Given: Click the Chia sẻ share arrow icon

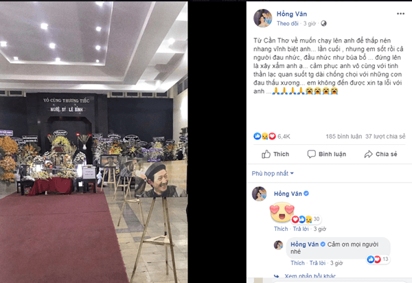Looking at the screenshot, I should (x=368, y=155).
